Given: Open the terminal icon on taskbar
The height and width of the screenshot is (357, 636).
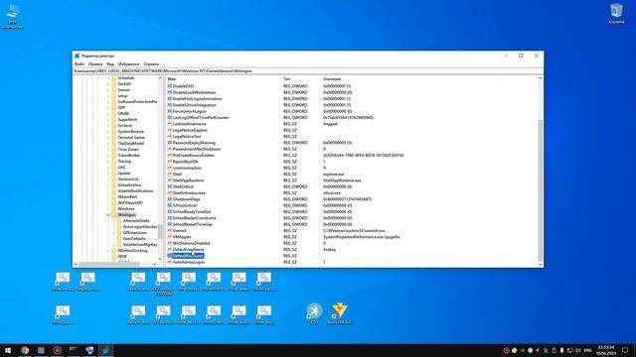Looking at the screenshot, I should pos(74,350).
